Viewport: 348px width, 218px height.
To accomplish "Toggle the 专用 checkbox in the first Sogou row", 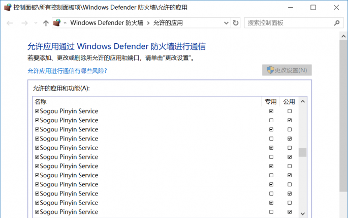I will point(271,111).
